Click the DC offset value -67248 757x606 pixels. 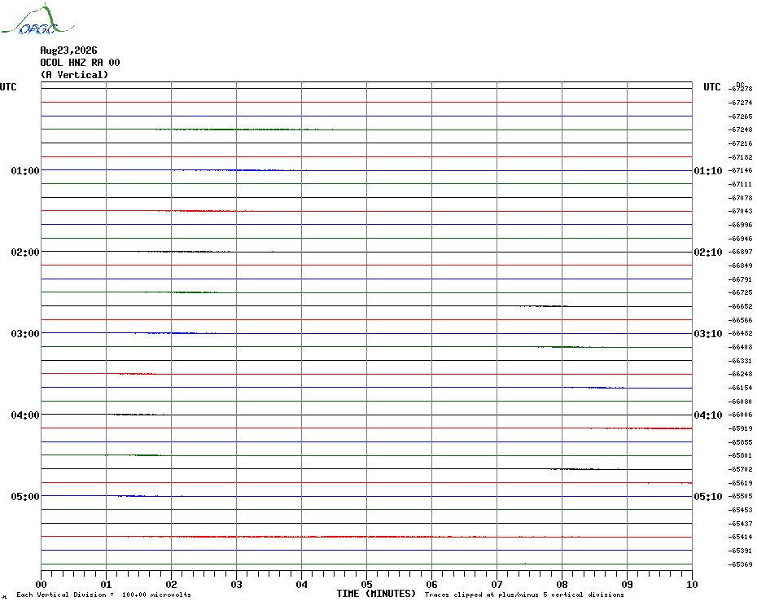tap(740, 130)
